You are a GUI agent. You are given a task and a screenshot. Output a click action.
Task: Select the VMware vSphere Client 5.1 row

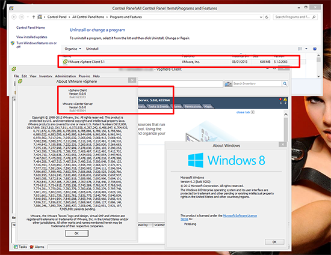[184, 62]
